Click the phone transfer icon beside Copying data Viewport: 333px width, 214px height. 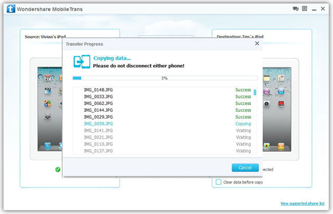coord(82,62)
